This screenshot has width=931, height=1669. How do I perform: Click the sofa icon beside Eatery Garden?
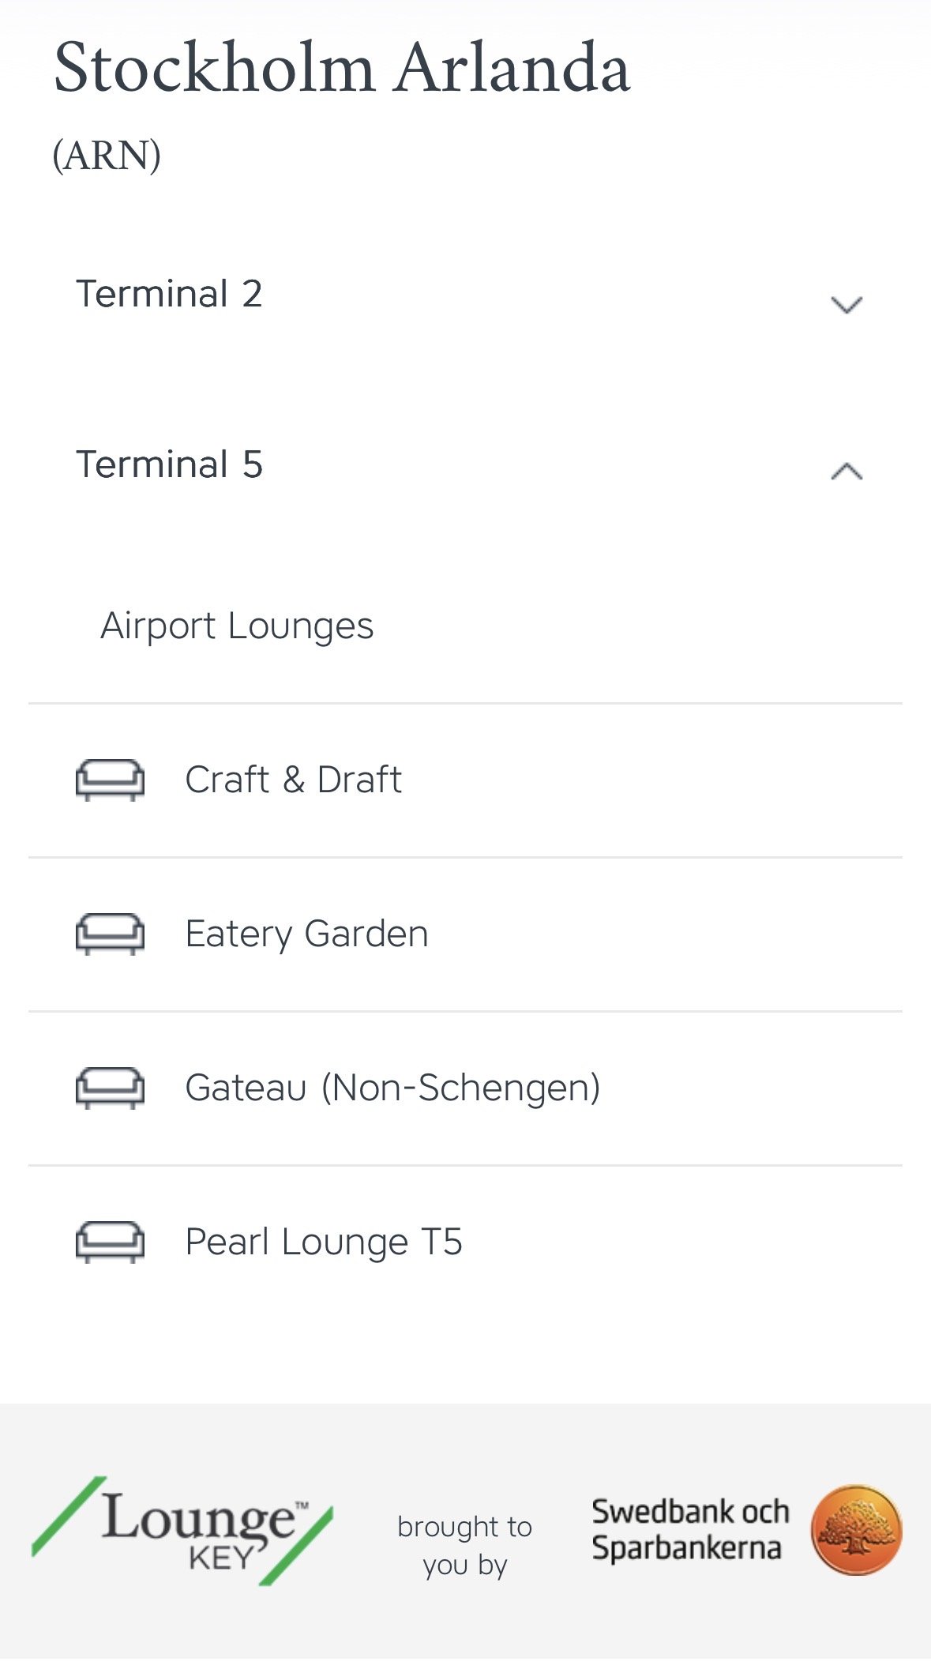coord(110,934)
